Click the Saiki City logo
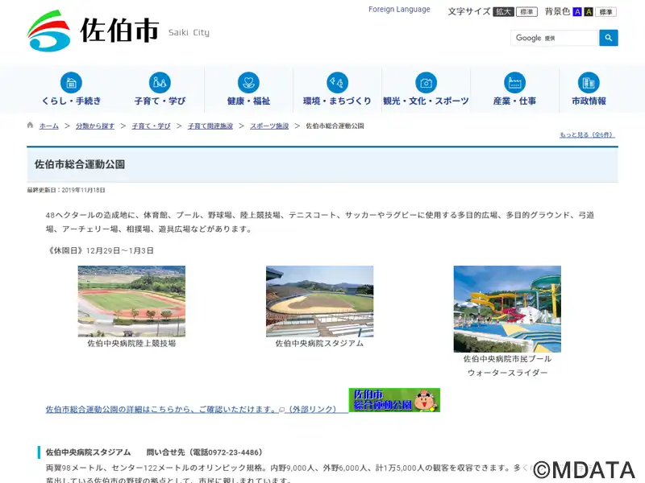This screenshot has height=483, width=645. pyautogui.click(x=118, y=31)
